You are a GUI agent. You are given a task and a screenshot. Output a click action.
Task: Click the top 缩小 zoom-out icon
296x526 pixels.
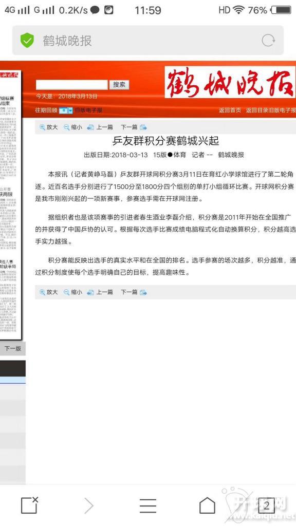pos(67,127)
